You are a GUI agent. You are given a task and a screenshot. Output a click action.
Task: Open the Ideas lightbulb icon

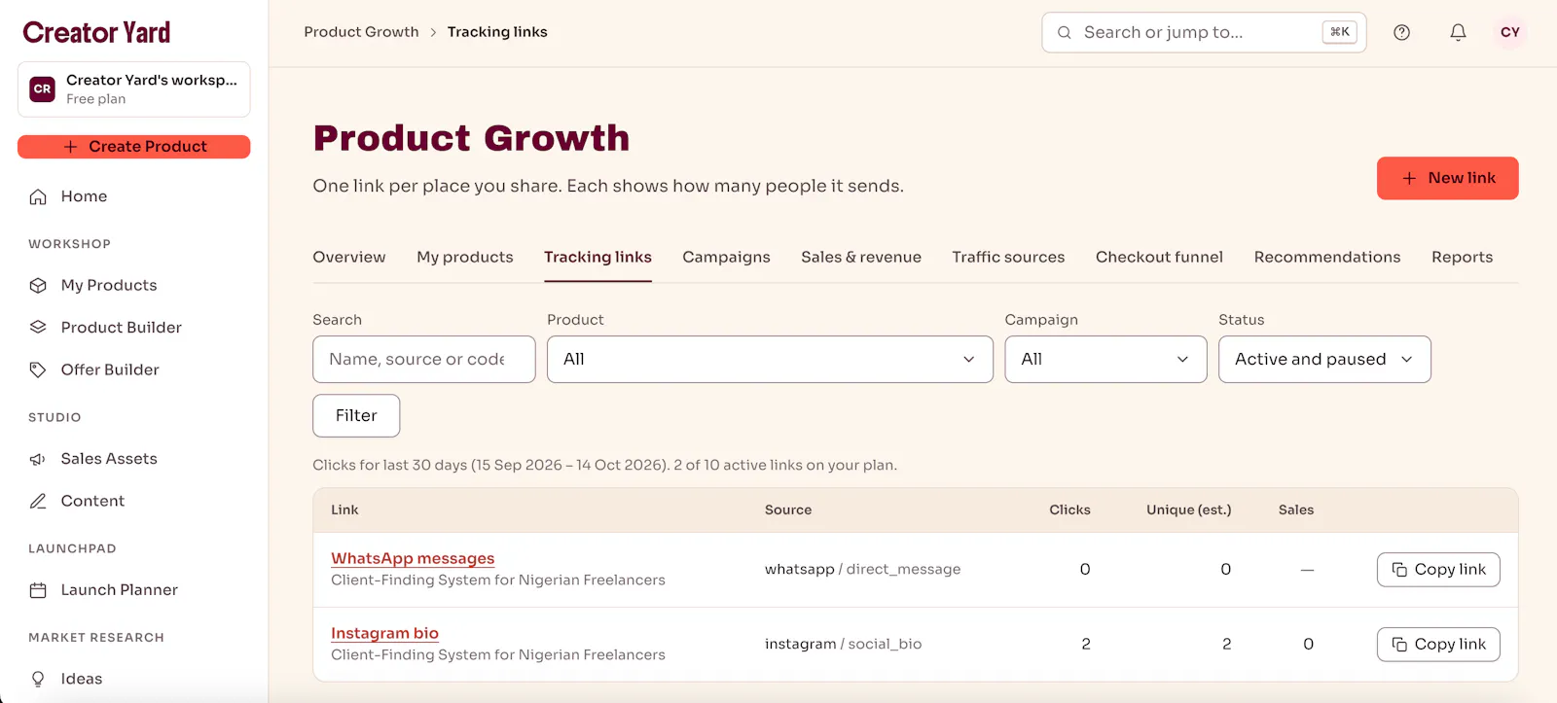click(38, 679)
